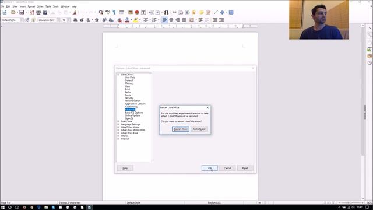Expand the LibreOffice Writer tree node

coord(118,127)
